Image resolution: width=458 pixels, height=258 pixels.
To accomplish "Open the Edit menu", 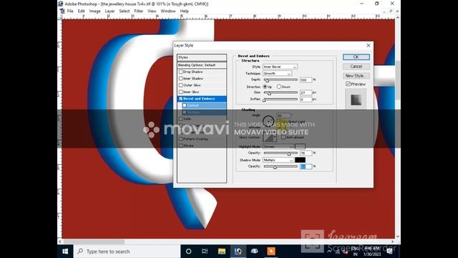I will 81,11.
